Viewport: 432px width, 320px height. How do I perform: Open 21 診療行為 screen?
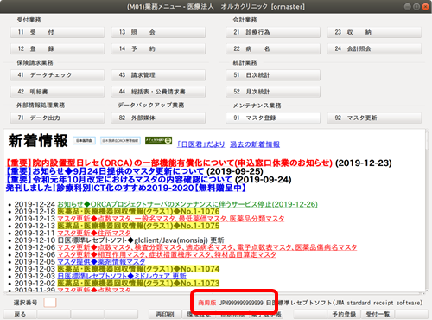click(x=273, y=32)
